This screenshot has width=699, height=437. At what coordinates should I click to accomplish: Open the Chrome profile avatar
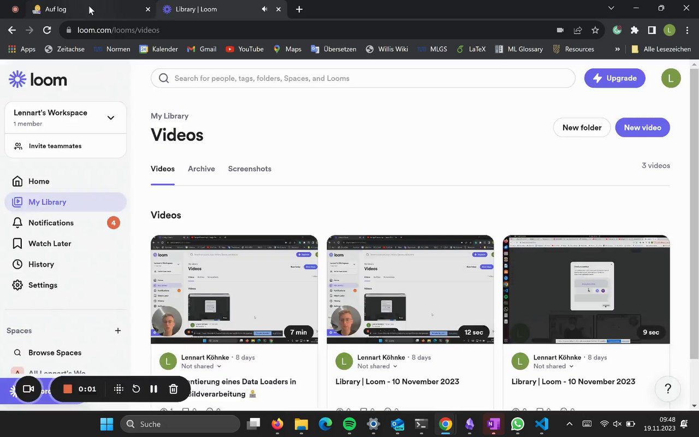pos(670,30)
